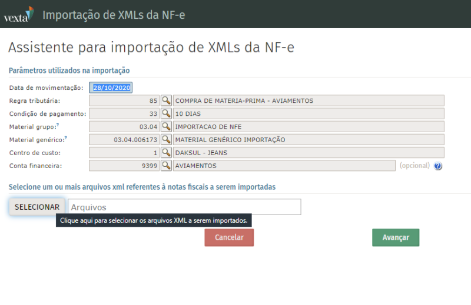Screen dimensions: 471x305
Task: Proceed with the green Avançar button
Action: (396, 237)
